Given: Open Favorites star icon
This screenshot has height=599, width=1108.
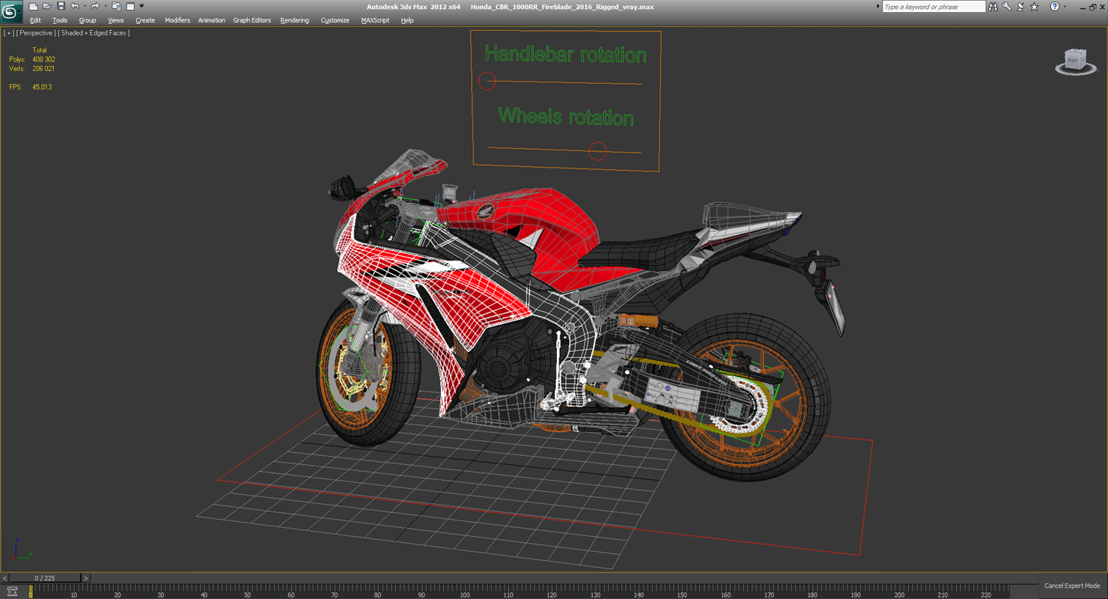Looking at the screenshot, I should coord(1035,7).
